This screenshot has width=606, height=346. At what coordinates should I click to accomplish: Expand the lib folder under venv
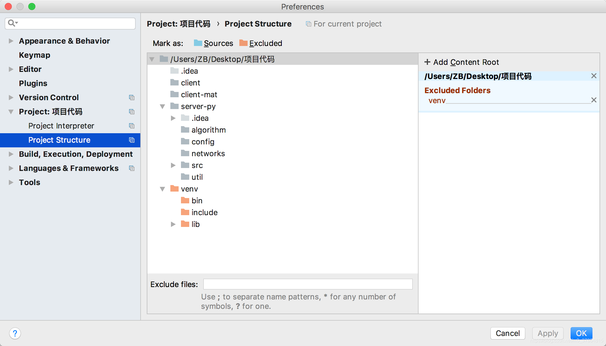(x=173, y=224)
